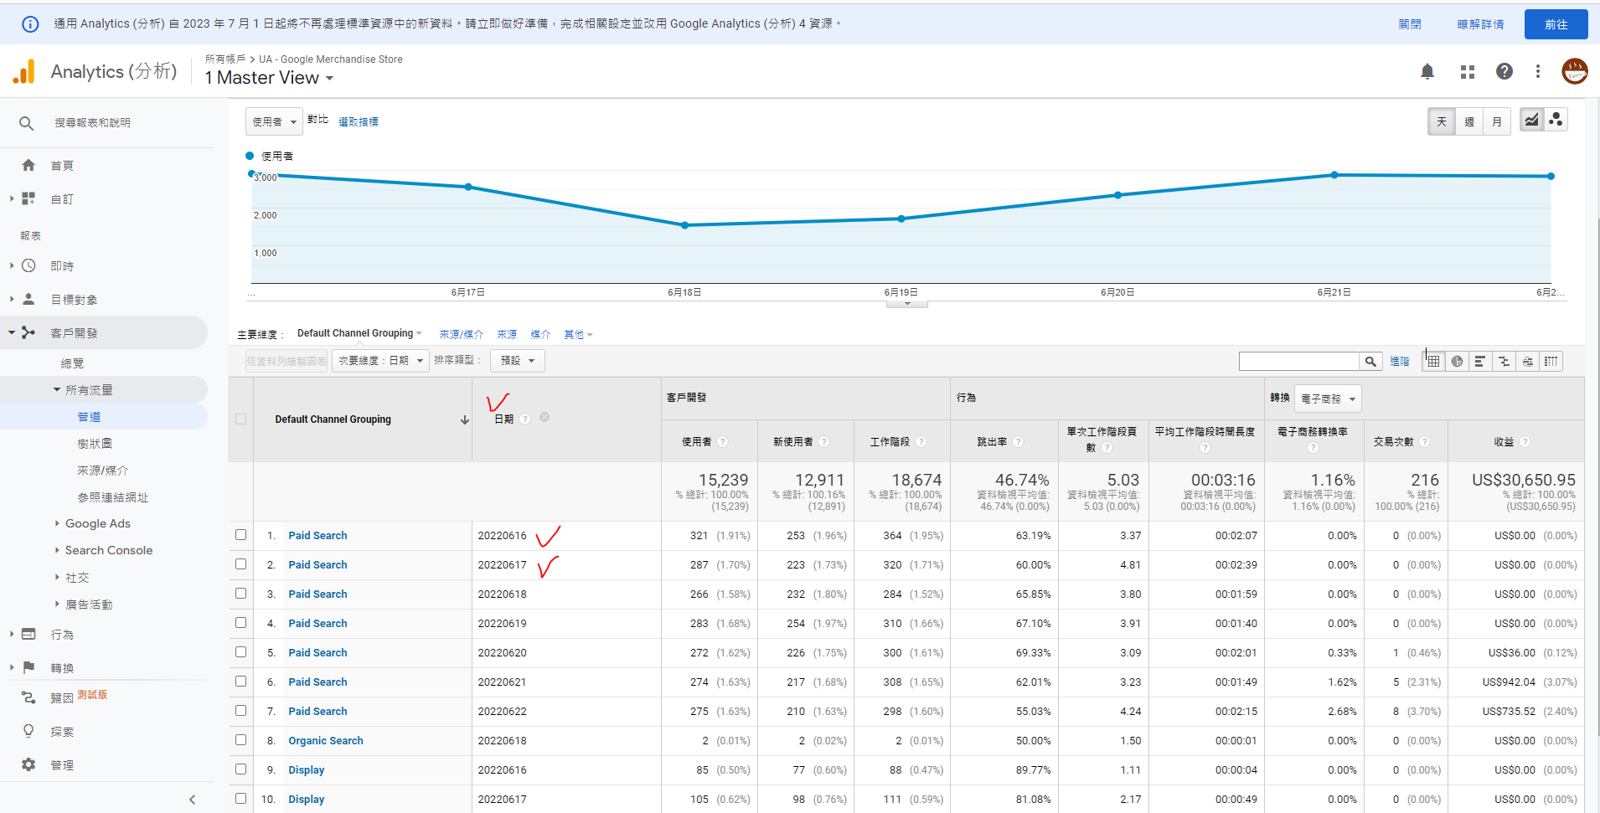This screenshot has height=813, width=1600.
Task: Open the help question mark icon
Action: pyautogui.click(x=1505, y=72)
